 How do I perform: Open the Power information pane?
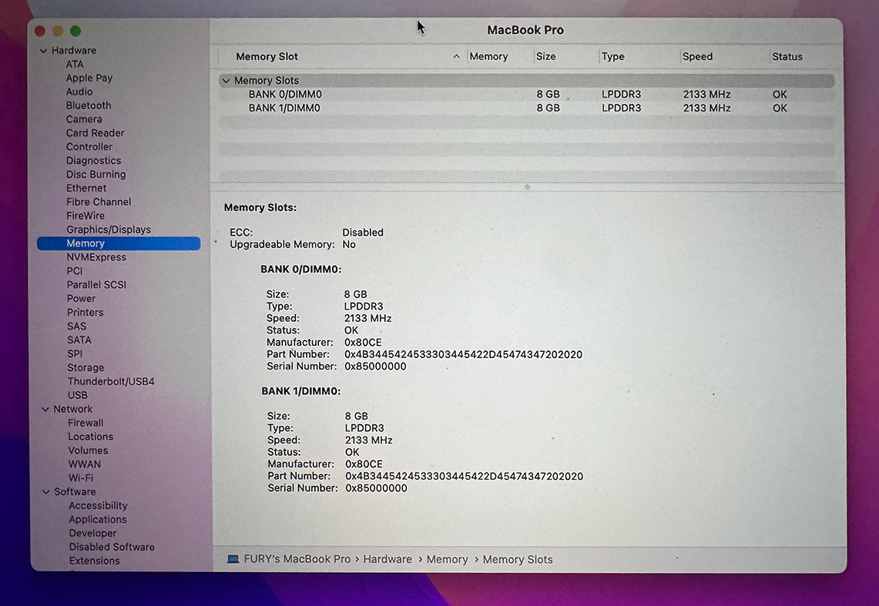(81, 298)
